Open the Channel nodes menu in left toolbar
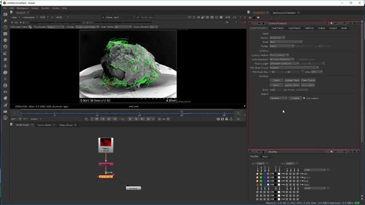 click(5, 34)
